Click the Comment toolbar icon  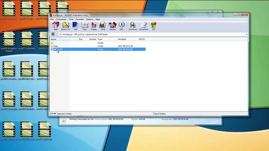point(143,26)
